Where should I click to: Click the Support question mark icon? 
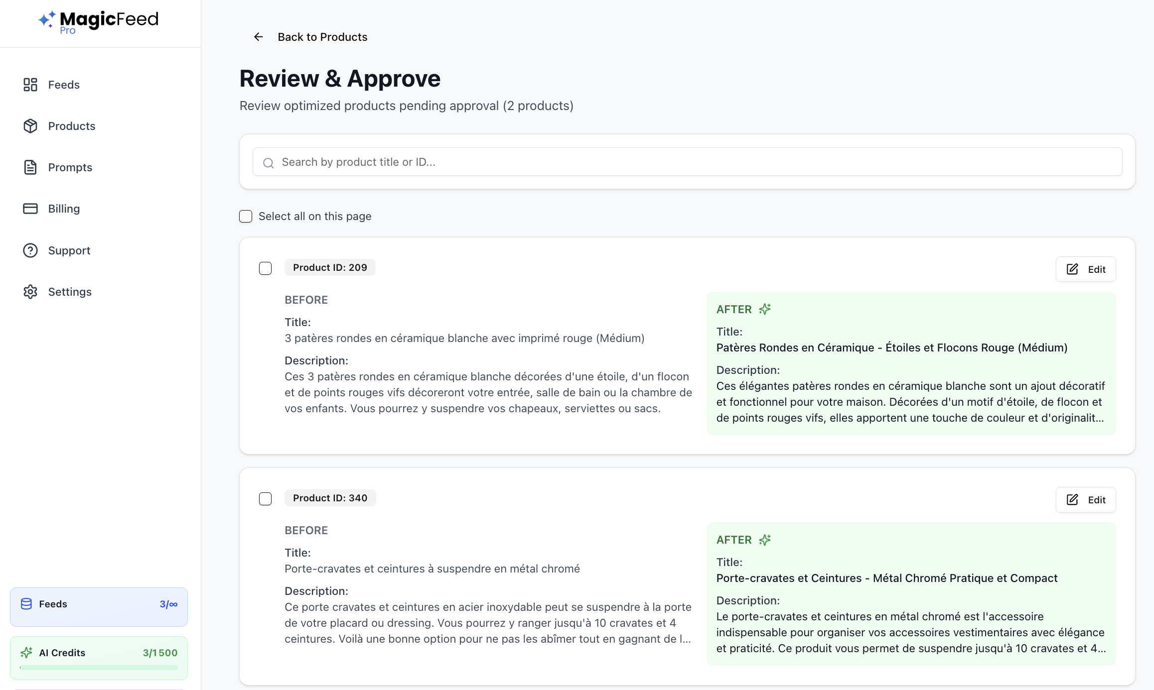30,250
